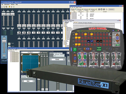Toggle Event List 2 disabled checkbox

pos(78,10)
